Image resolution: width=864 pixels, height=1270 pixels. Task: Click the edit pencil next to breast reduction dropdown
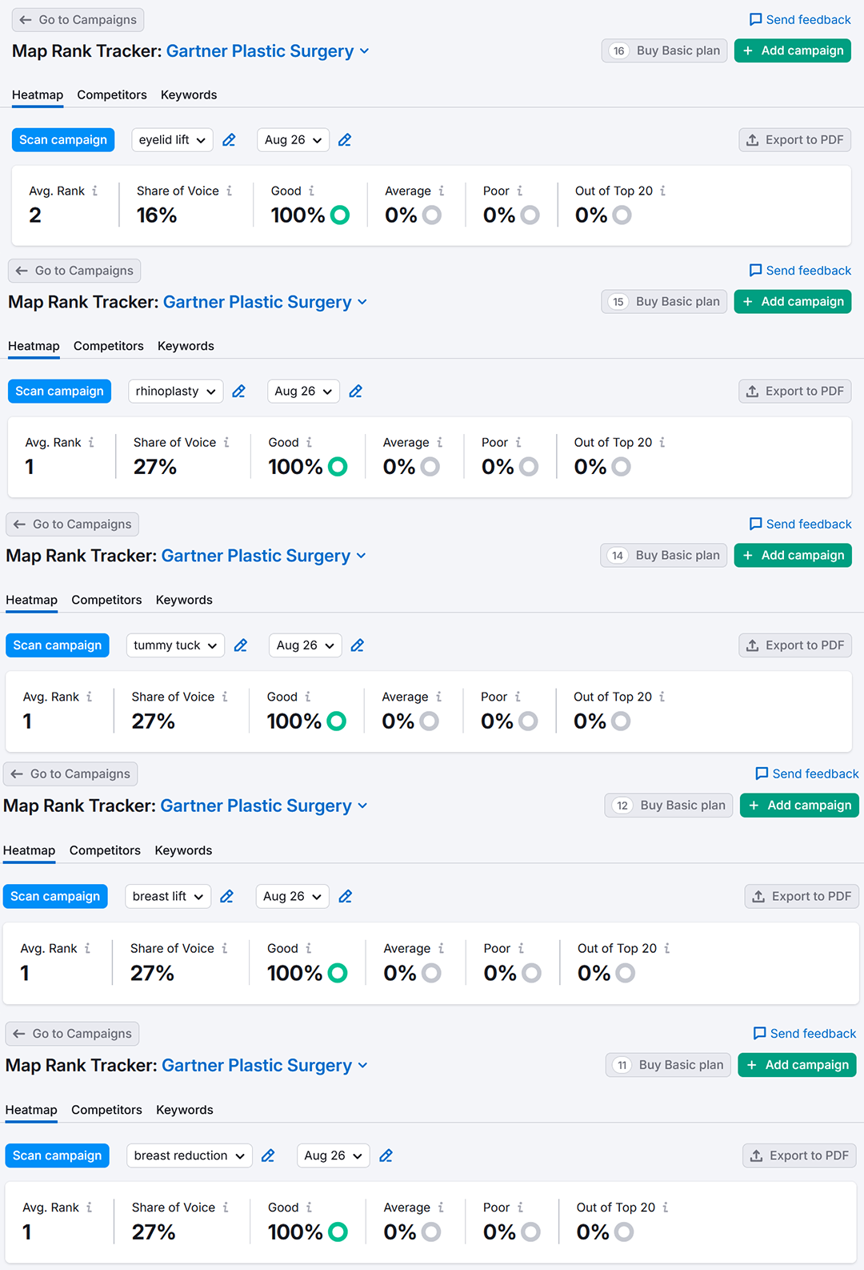click(268, 1155)
